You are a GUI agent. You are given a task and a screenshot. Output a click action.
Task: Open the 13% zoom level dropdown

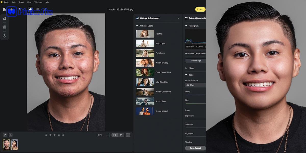(103, 135)
